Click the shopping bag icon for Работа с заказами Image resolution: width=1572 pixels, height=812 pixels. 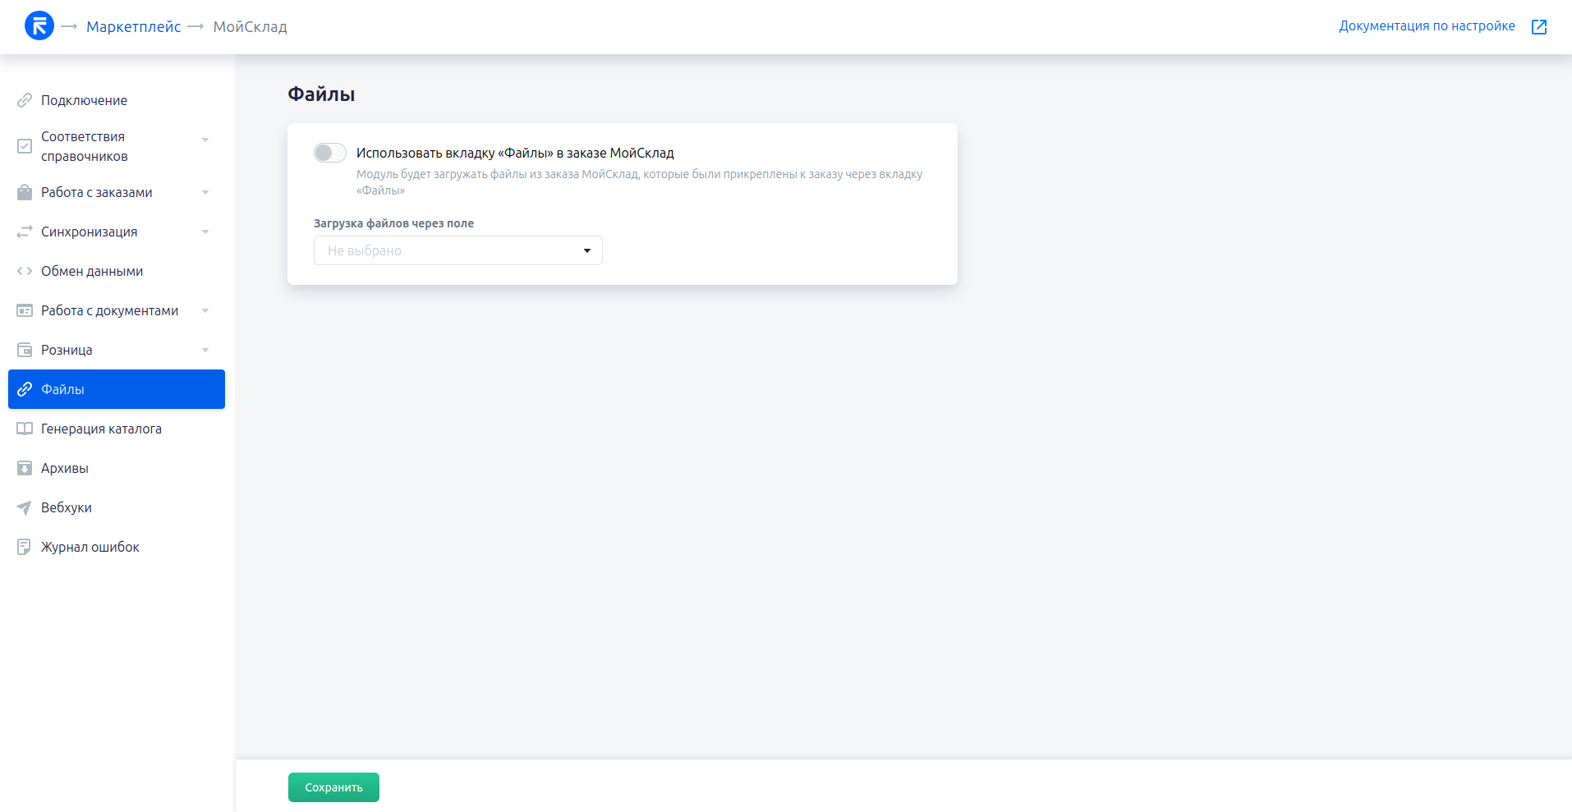click(x=25, y=192)
